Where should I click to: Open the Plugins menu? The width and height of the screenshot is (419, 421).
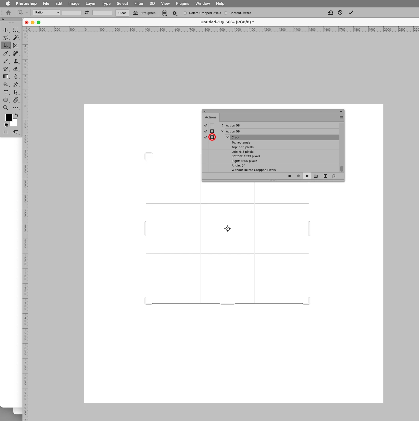(x=183, y=3)
